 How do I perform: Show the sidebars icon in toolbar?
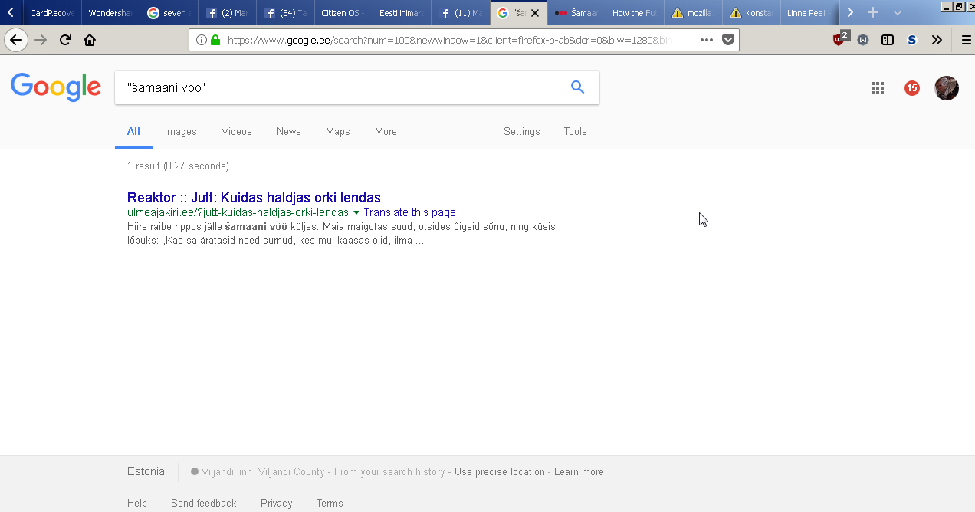(x=888, y=40)
